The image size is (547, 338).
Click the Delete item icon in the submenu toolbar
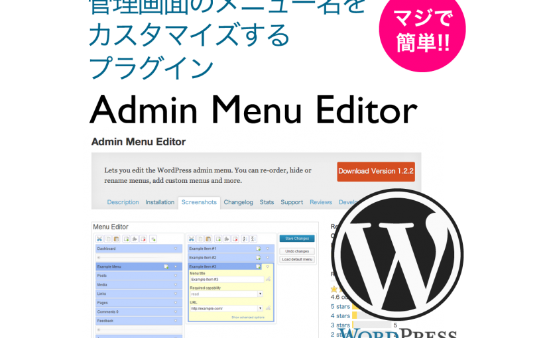(x=235, y=239)
